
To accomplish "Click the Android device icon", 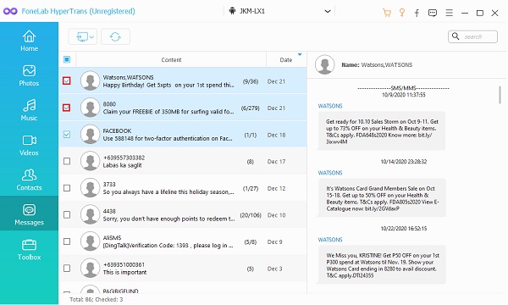I will point(232,11).
